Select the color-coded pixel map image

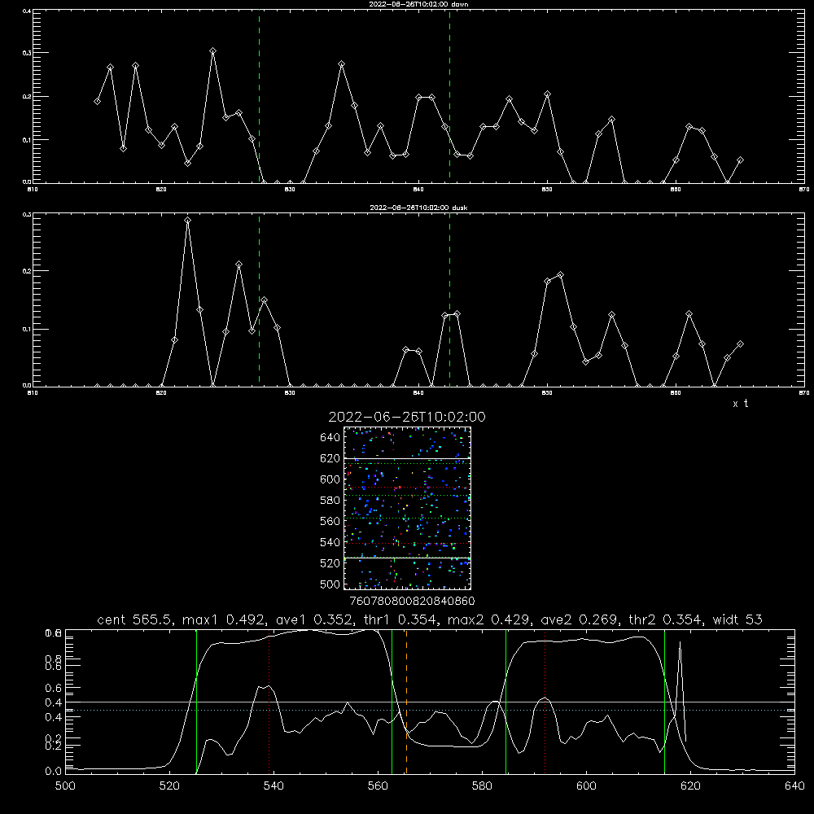click(x=408, y=508)
